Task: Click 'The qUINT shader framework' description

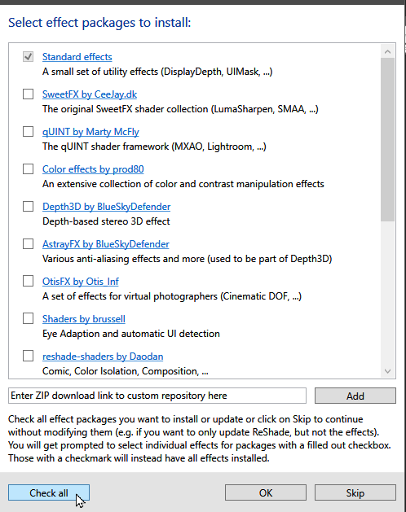Action: point(154,147)
